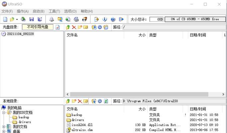Screen dimensions: 227x133
Task: Click the Exit door toolbar icon
Action: (121, 19)
